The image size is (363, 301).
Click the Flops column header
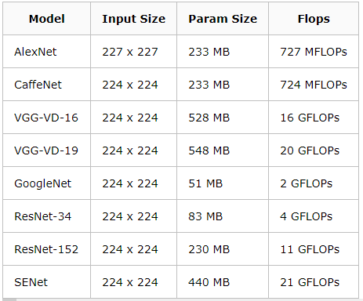[314, 19]
